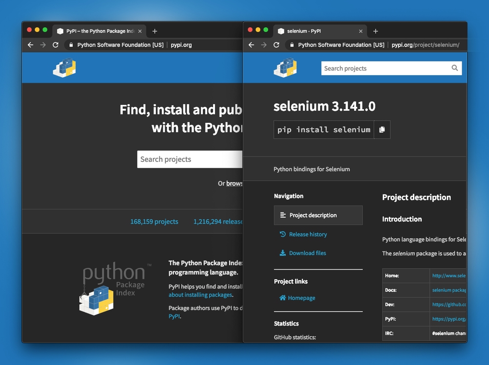
Task: Click the http://www.sele Home link
Action: coord(449,276)
